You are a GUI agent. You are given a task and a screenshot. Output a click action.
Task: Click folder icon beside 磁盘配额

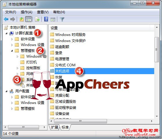52,47
